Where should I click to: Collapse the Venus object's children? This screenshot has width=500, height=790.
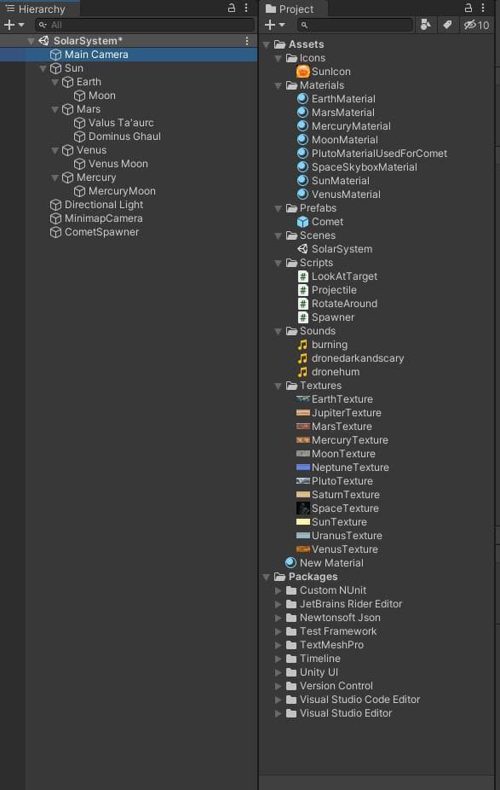coord(55,150)
